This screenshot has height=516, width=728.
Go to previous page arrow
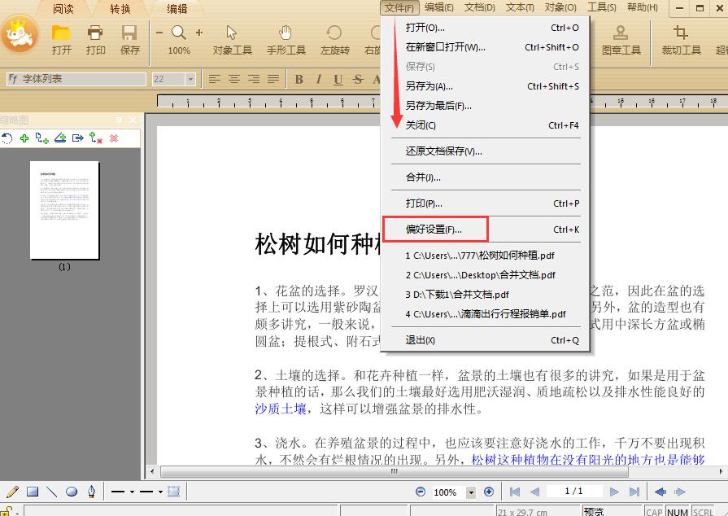pos(534,492)
